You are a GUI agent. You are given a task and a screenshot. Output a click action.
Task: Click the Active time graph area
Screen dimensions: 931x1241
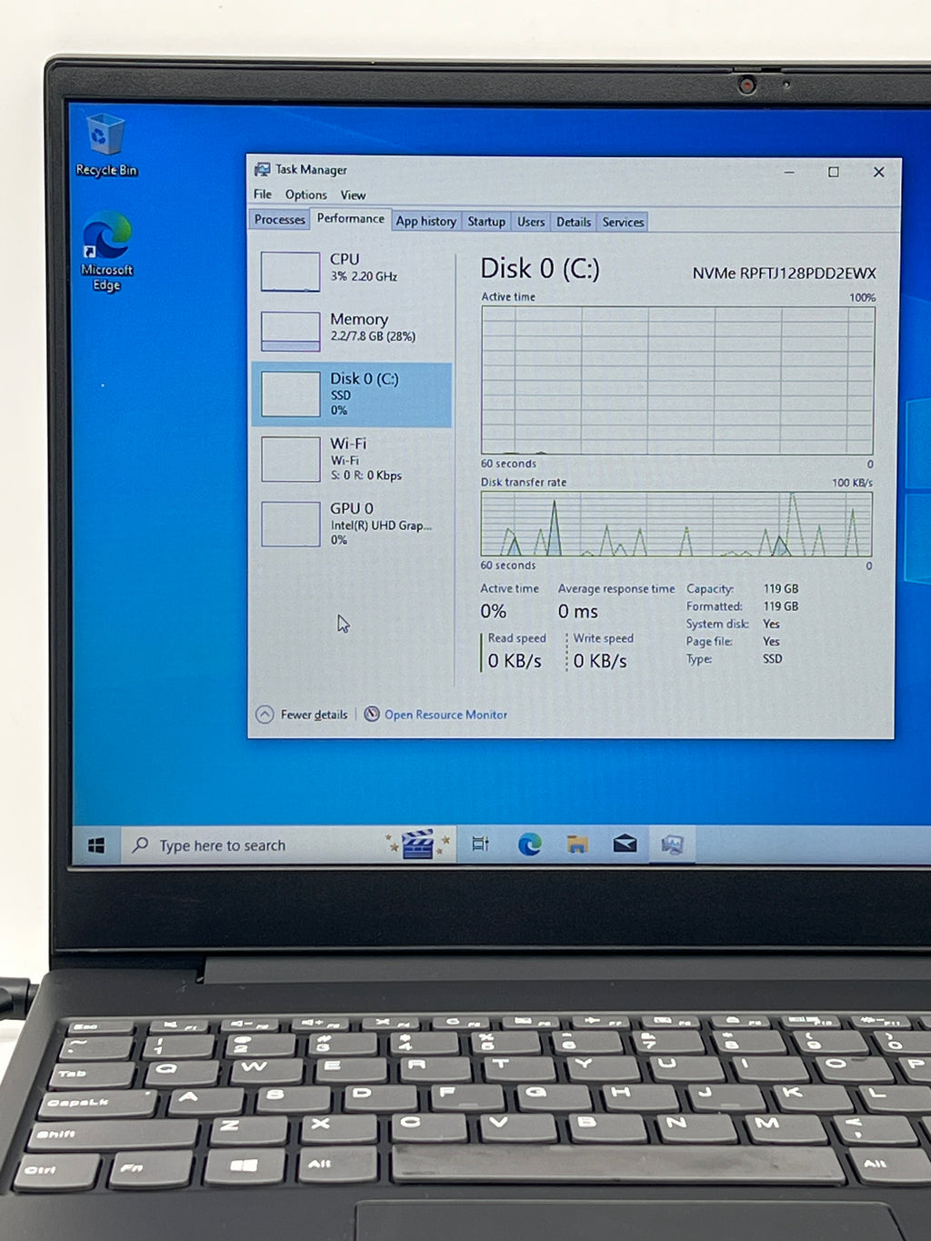pyautogui.click(x=677, y=380)
